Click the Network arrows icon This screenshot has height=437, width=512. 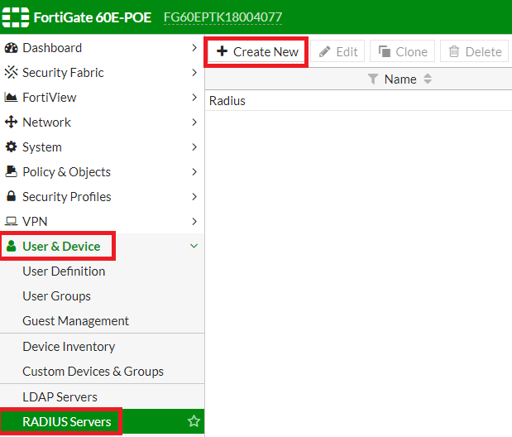pos(12,122)
